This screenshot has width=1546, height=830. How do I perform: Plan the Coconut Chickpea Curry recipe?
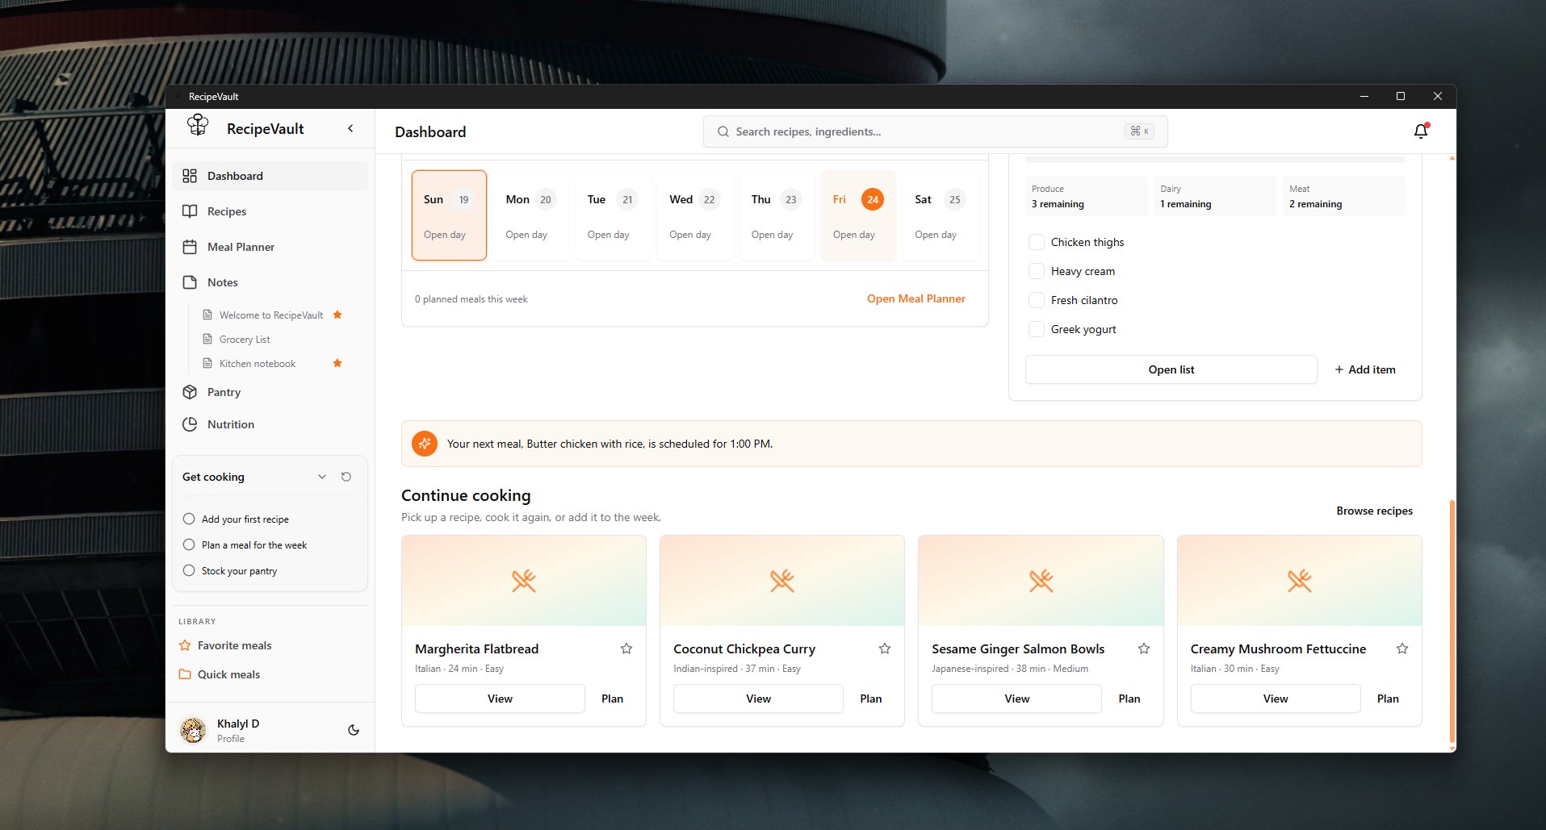pos(870,699)
